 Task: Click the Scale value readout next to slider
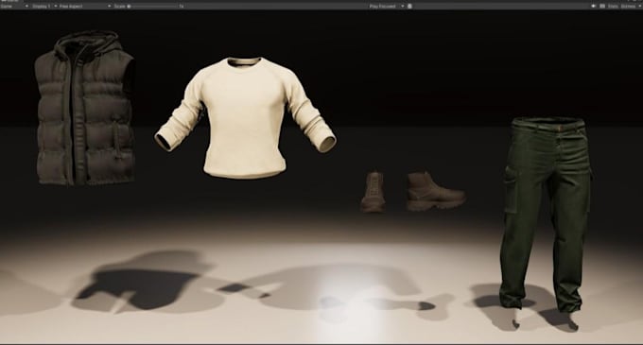coord(182,7)
